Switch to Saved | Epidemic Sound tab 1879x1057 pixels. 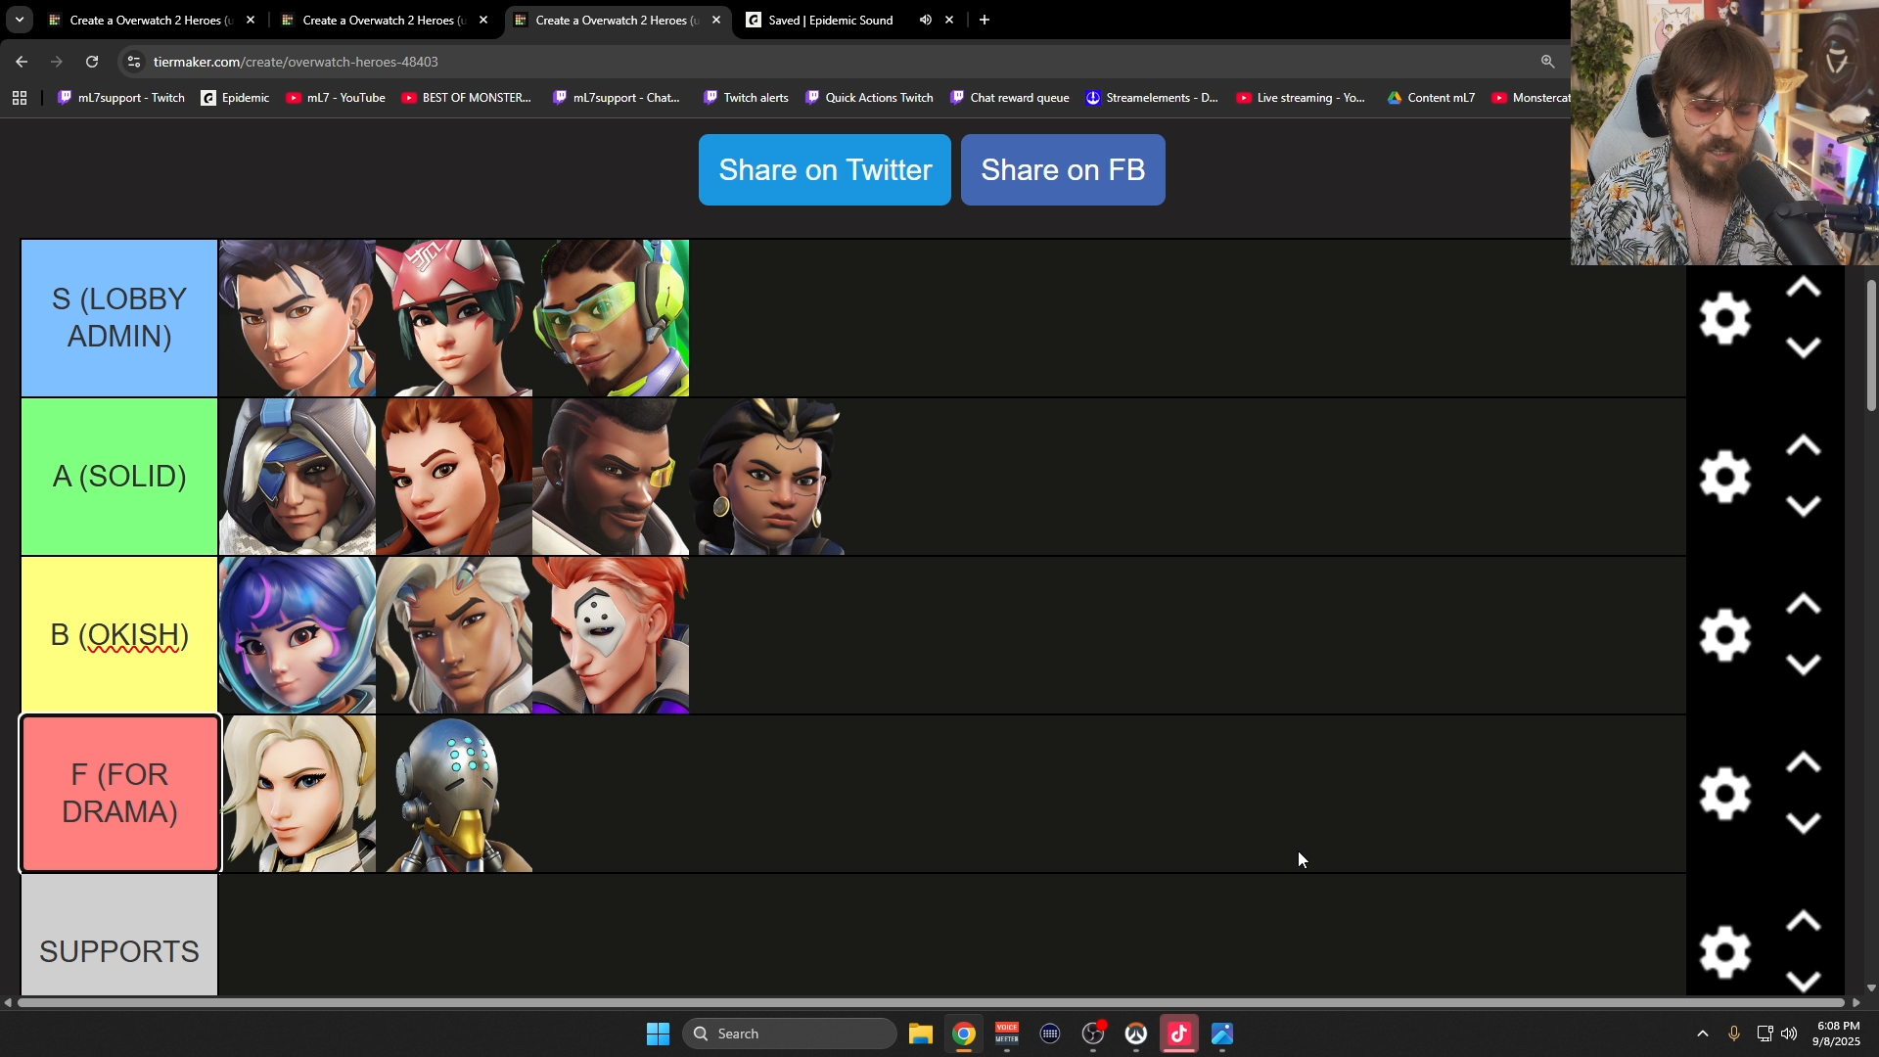(830, 20)
